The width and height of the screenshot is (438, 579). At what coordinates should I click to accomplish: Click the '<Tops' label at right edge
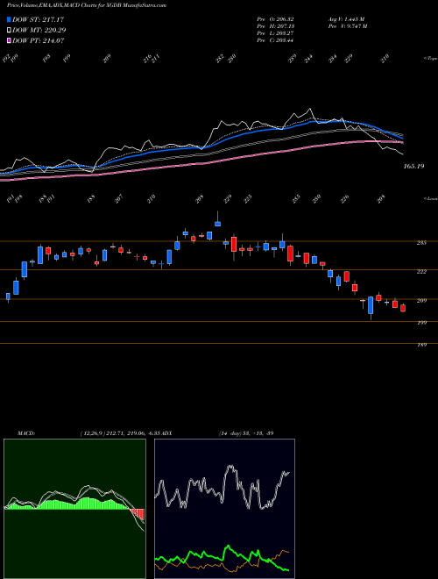pyautogui.click(x=430, y=59)
